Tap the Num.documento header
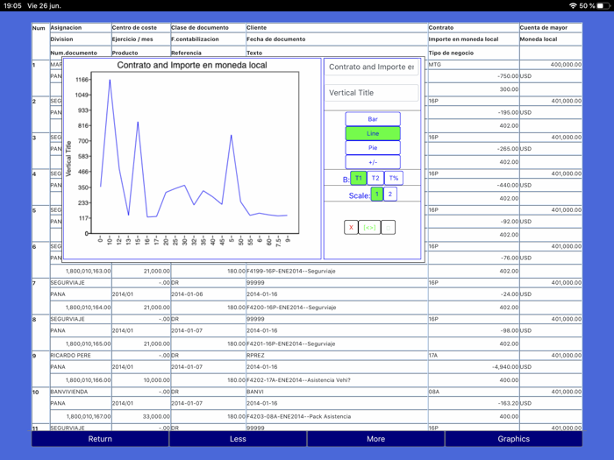 81,53
